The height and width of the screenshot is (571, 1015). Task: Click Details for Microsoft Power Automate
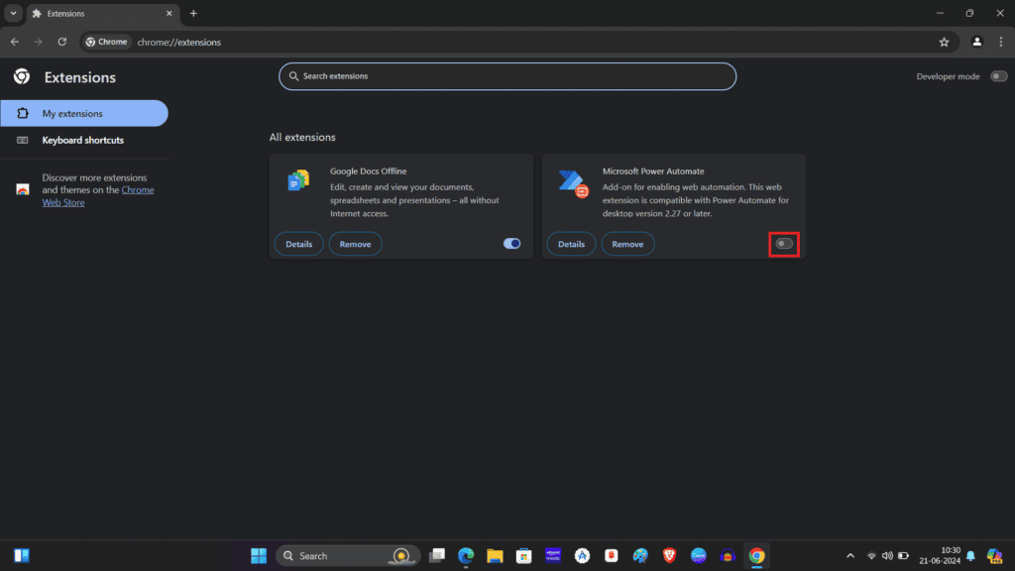571,243
